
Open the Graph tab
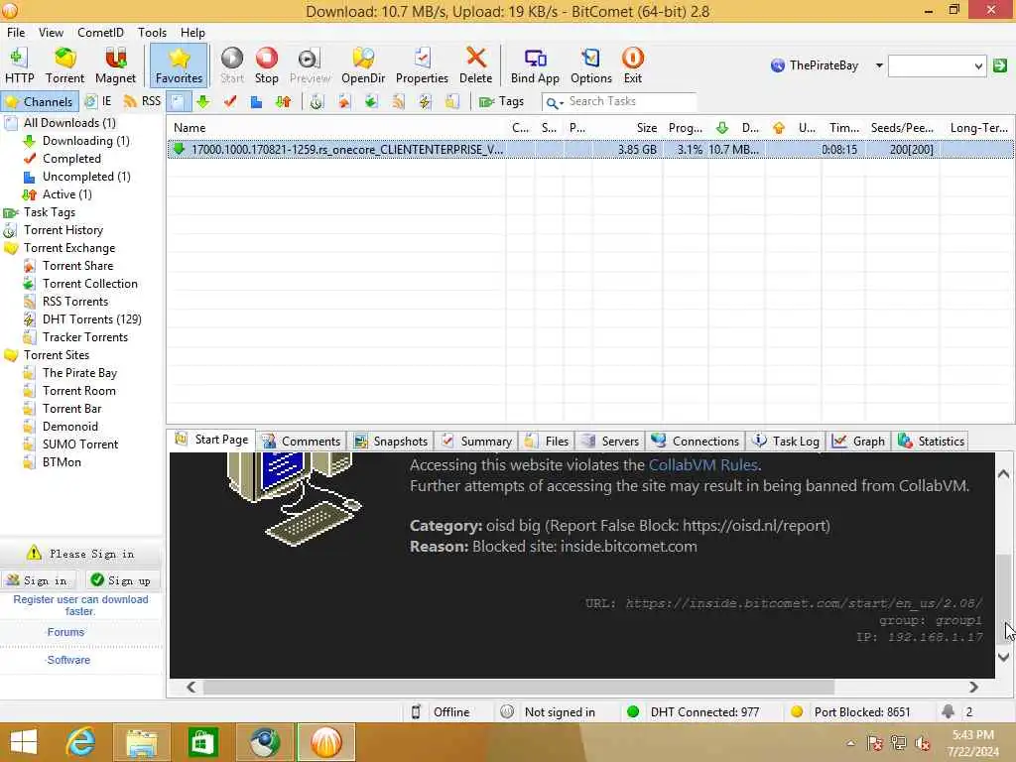tap(858, 442)
